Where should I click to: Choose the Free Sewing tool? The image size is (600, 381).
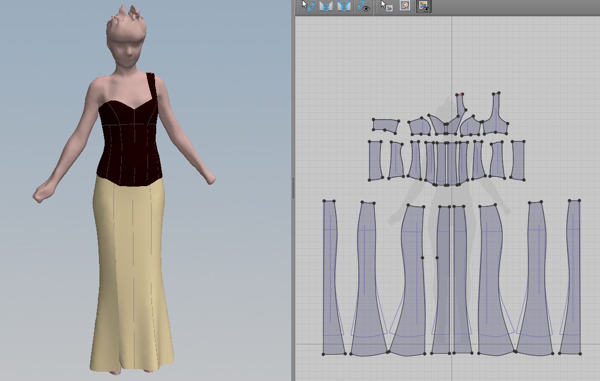344,6
